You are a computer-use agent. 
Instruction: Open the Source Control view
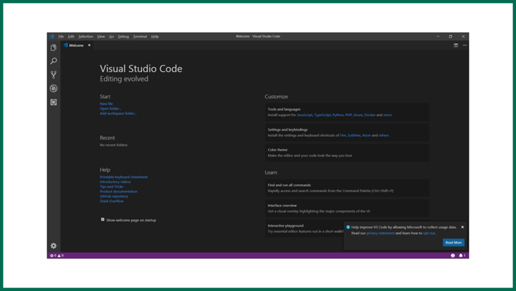54,74
